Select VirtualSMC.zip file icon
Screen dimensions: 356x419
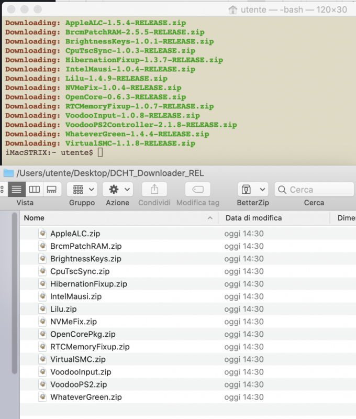click(42, 359)
